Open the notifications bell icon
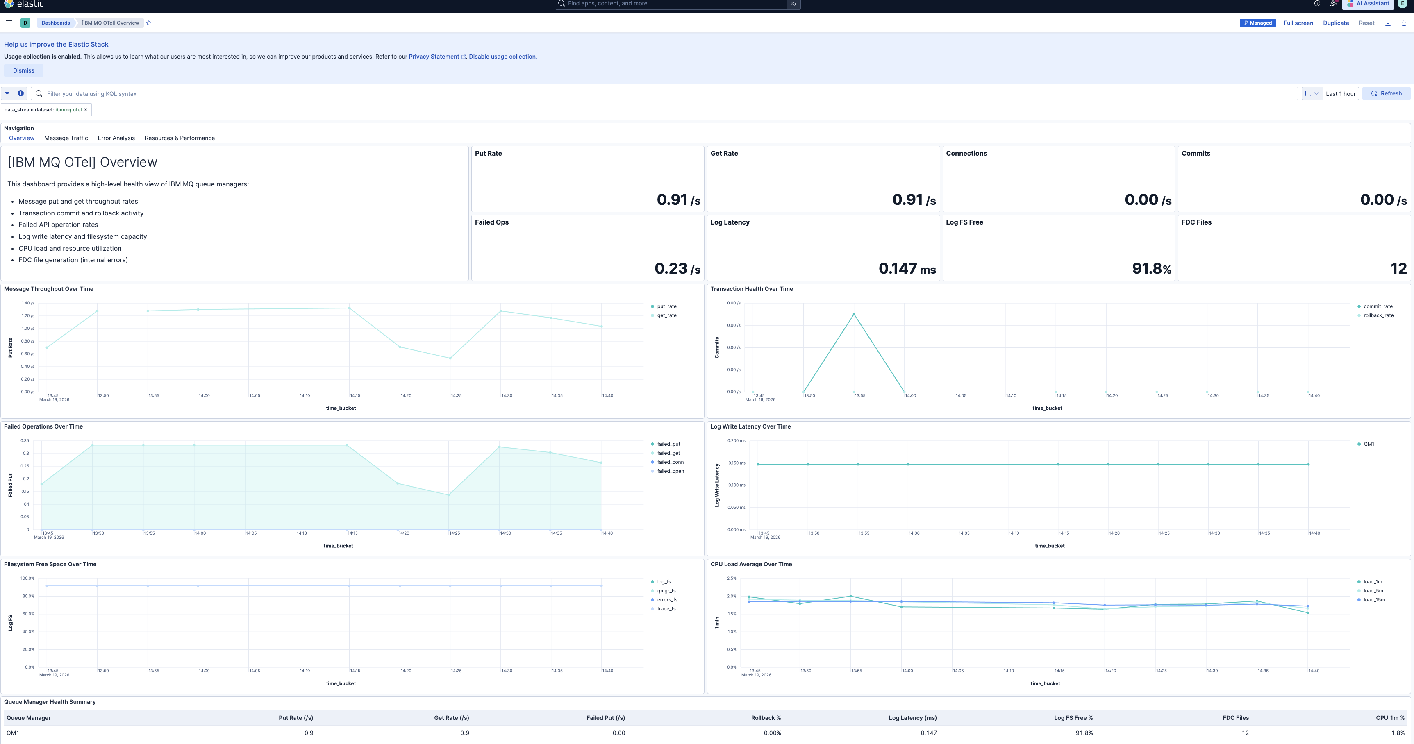This screenshot has width=1414, height=744. [1334, 4]
